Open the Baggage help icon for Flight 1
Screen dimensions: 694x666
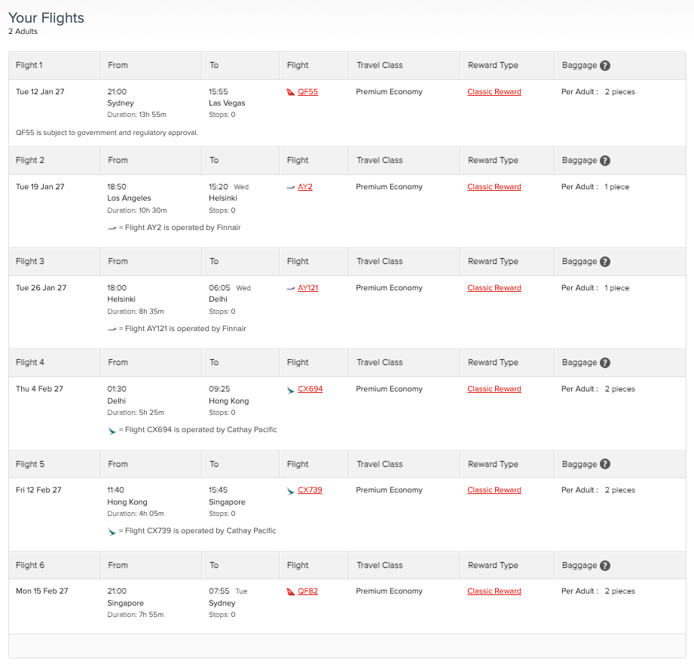coord(607,65)
